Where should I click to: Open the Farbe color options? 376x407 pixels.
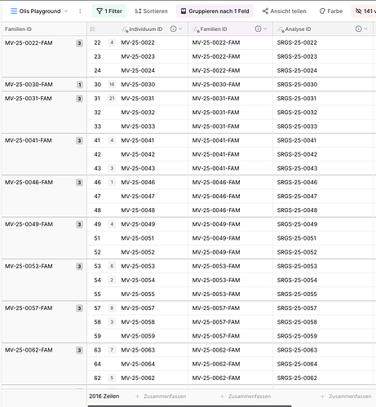[331, 11]
